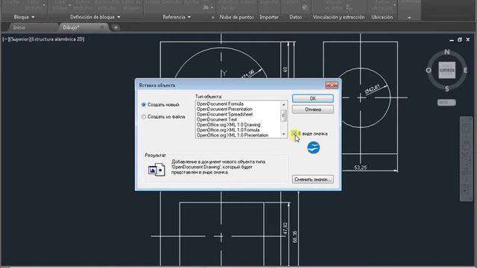
Task: Open the Estructura alámbrica 2D visual style menu
Action: pos(57,39)
